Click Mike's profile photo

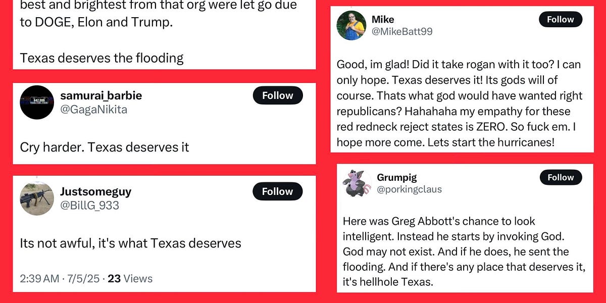coord(352,26)
